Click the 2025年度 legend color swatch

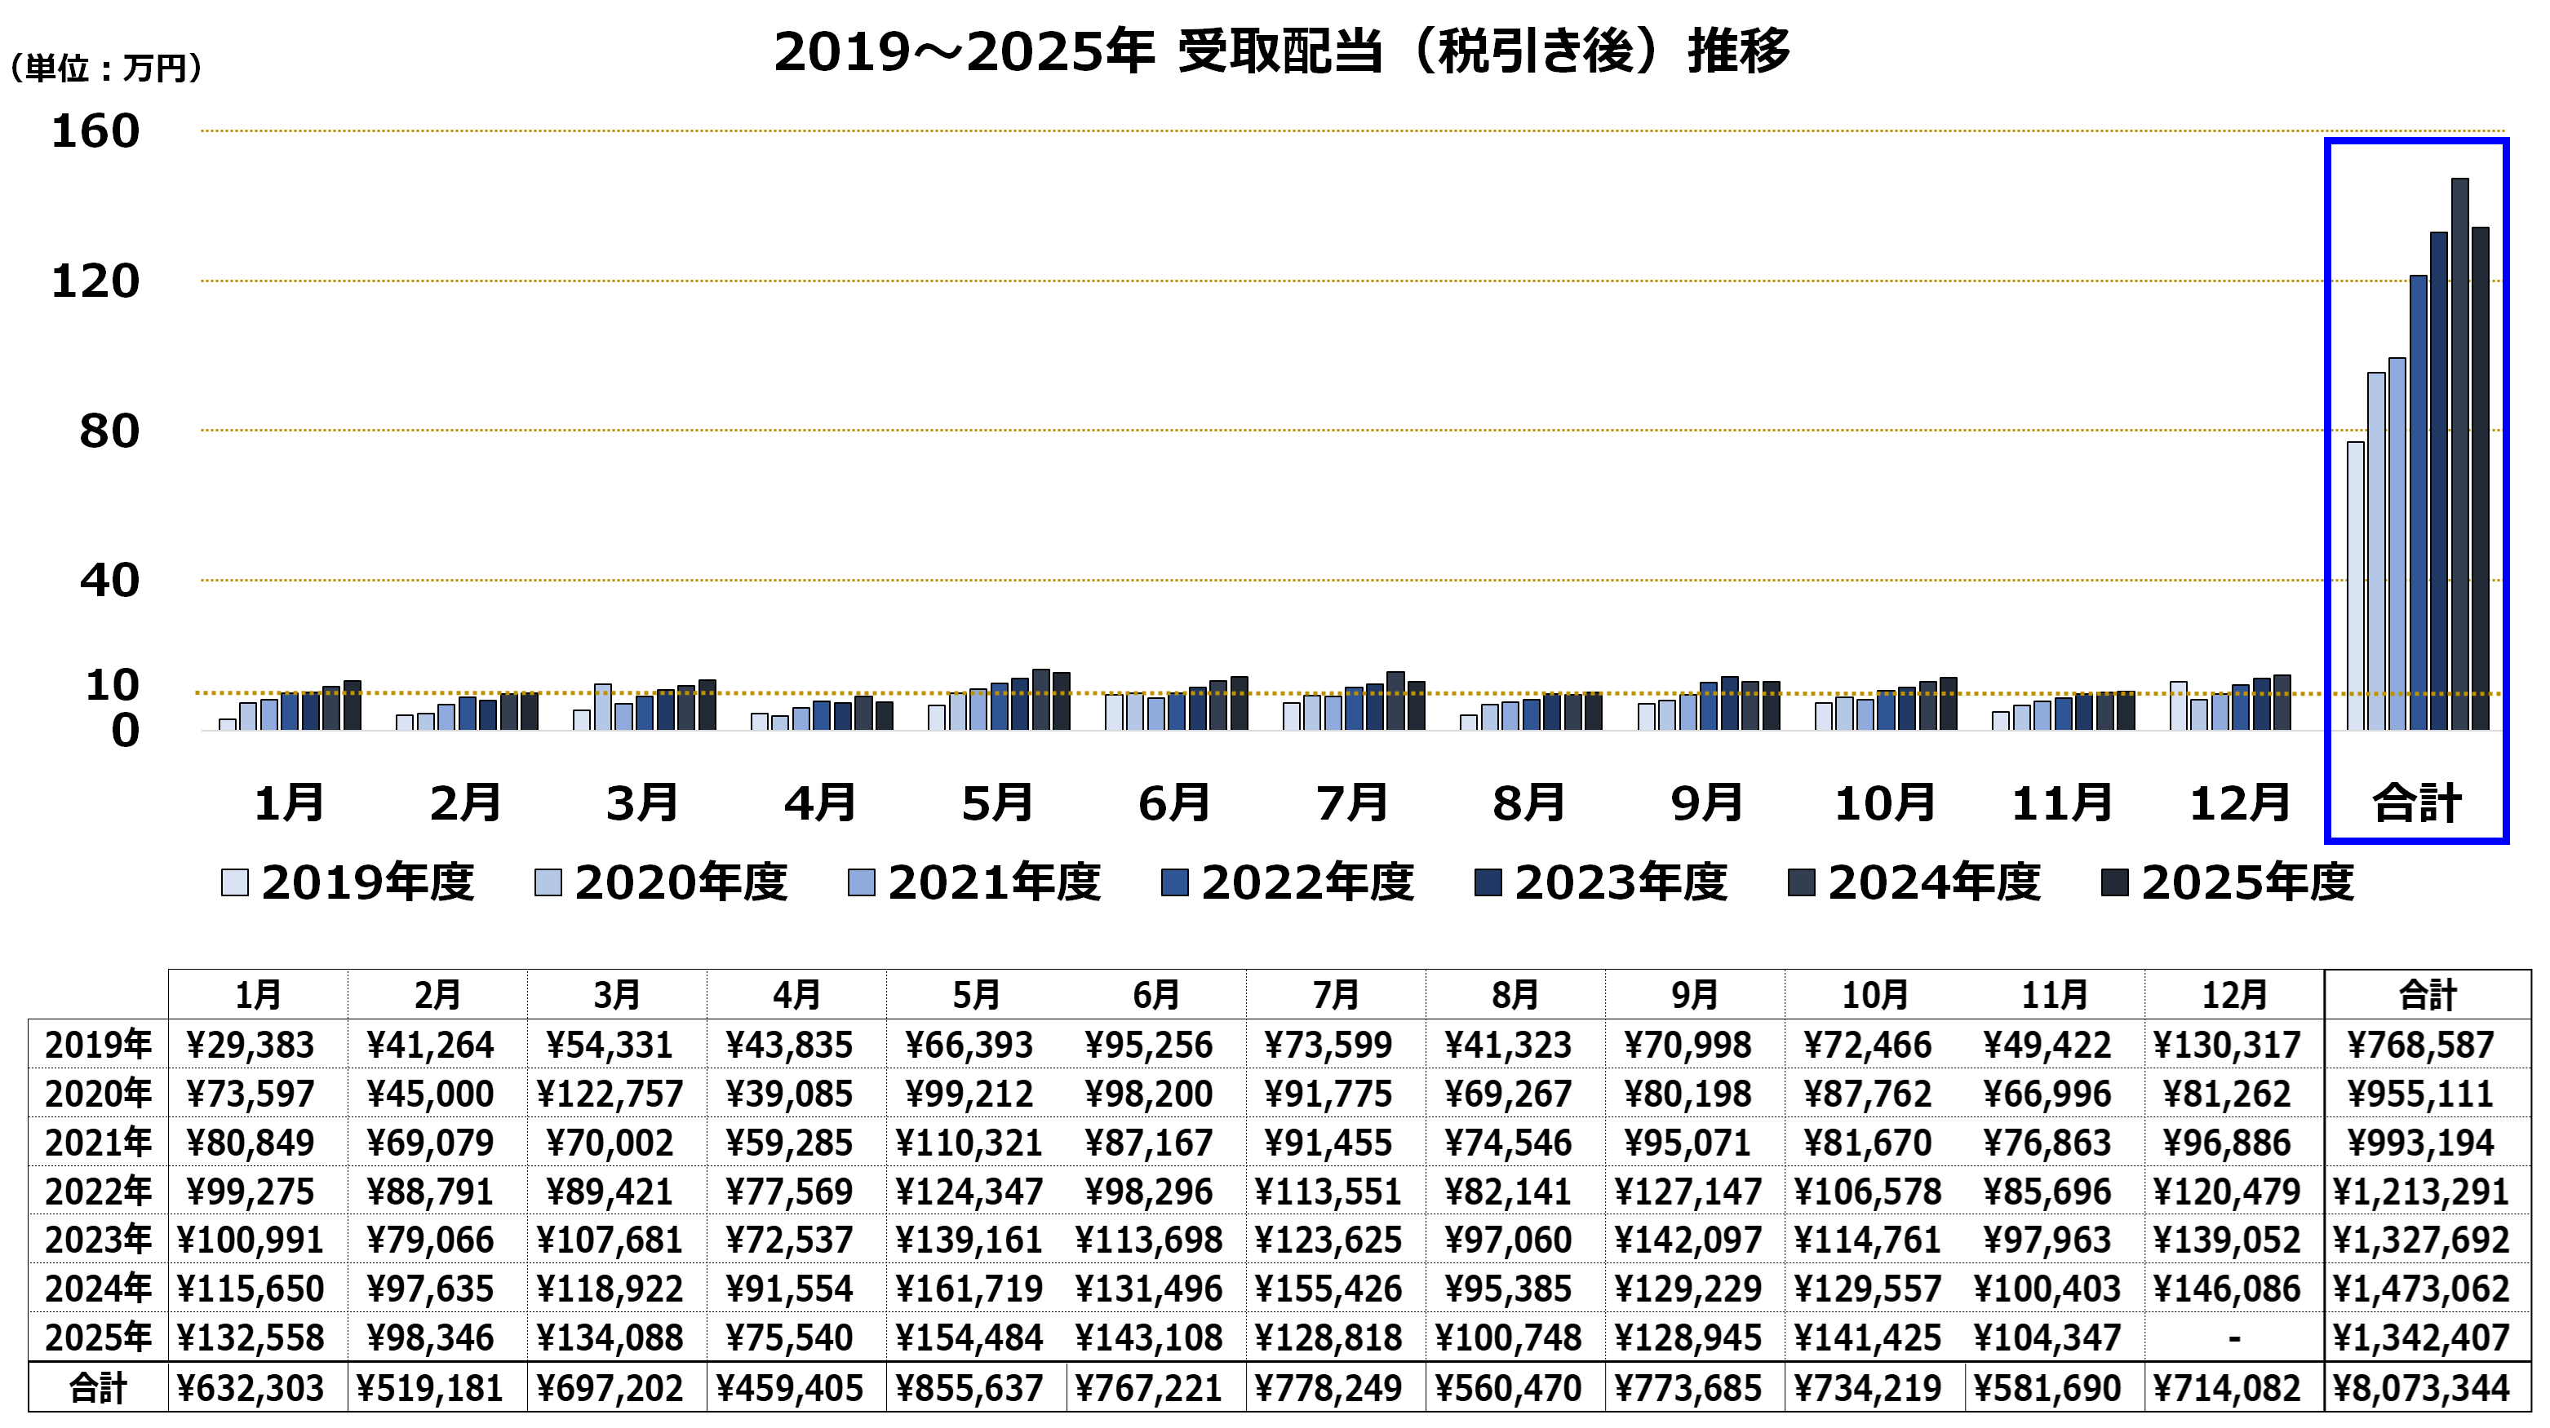coord(2114,882)
